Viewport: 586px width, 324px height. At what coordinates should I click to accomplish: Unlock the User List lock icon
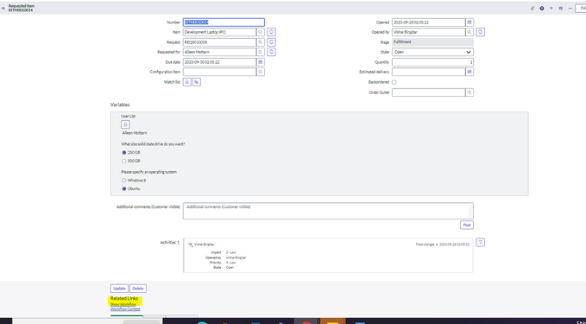pyautogui.click(x=125, y=124)
